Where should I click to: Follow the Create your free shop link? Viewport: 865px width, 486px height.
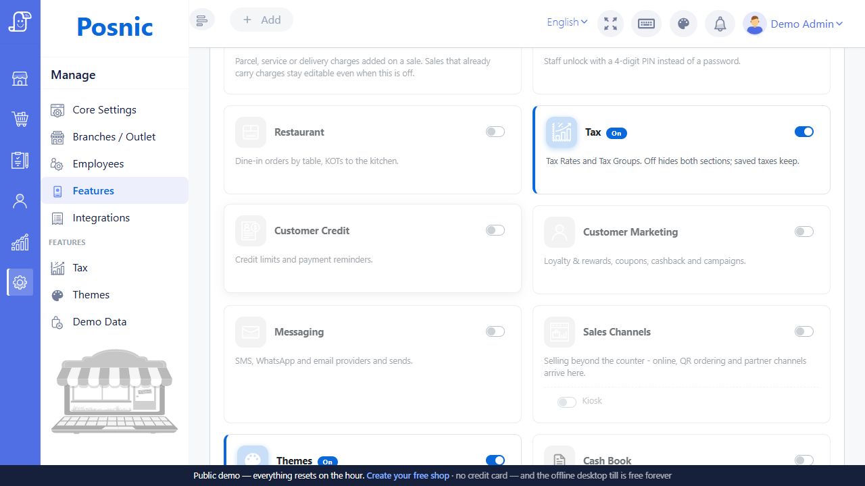pyautogui.click(x=407, y=475)
